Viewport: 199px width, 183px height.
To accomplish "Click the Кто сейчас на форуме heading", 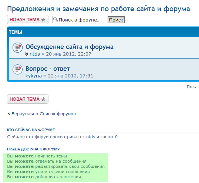I will pos(31,130).
